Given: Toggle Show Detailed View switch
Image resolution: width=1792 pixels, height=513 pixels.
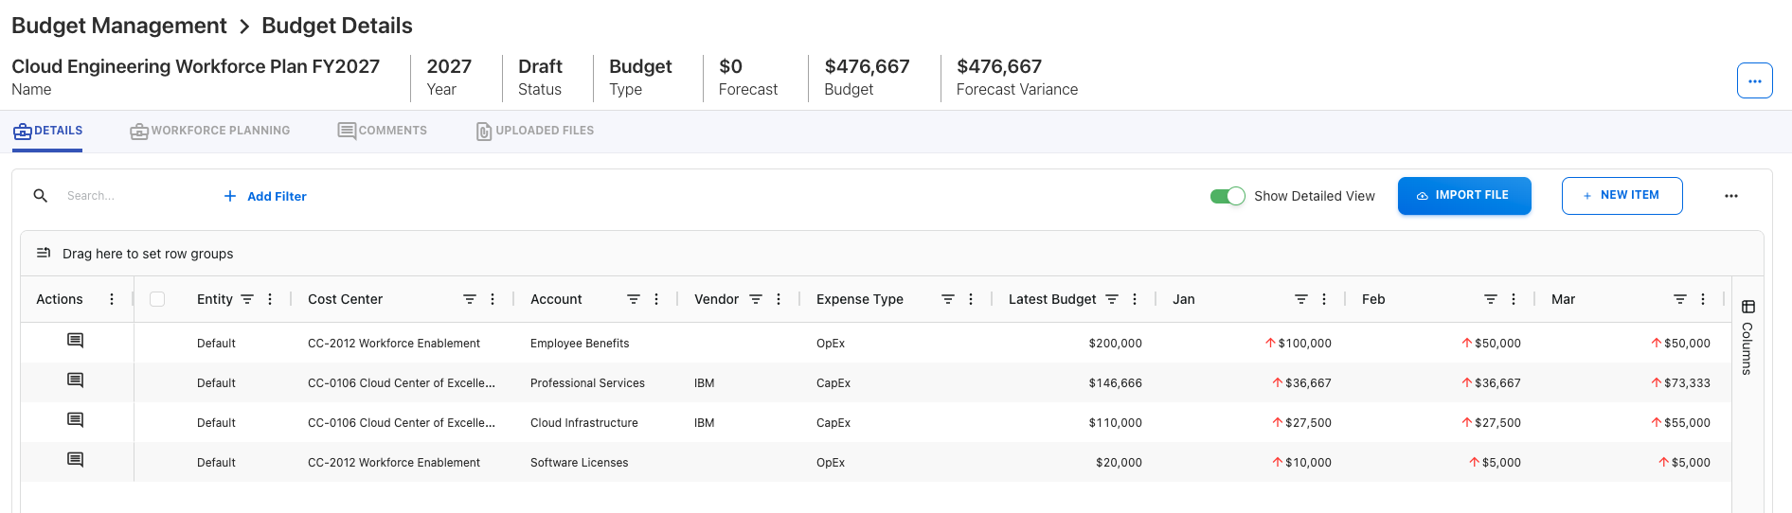Looking at the screenshot, I should click(1228, 196).
